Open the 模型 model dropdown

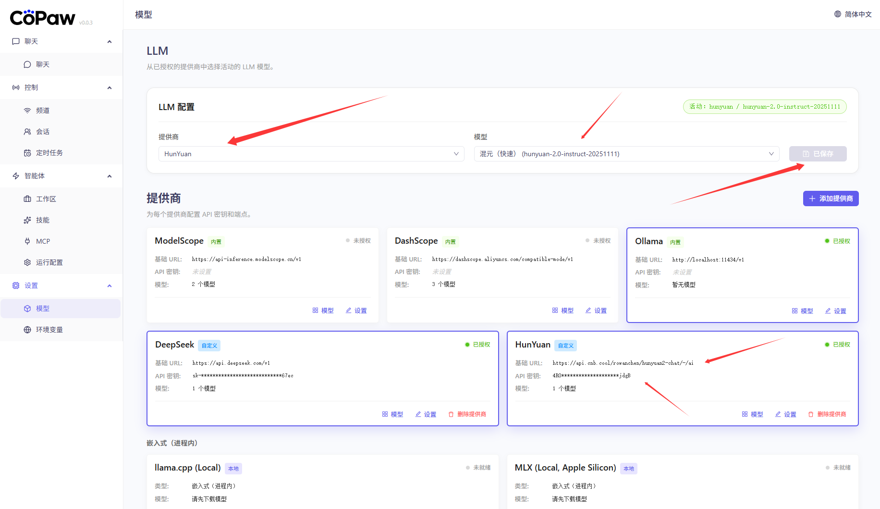click(626, 154)
